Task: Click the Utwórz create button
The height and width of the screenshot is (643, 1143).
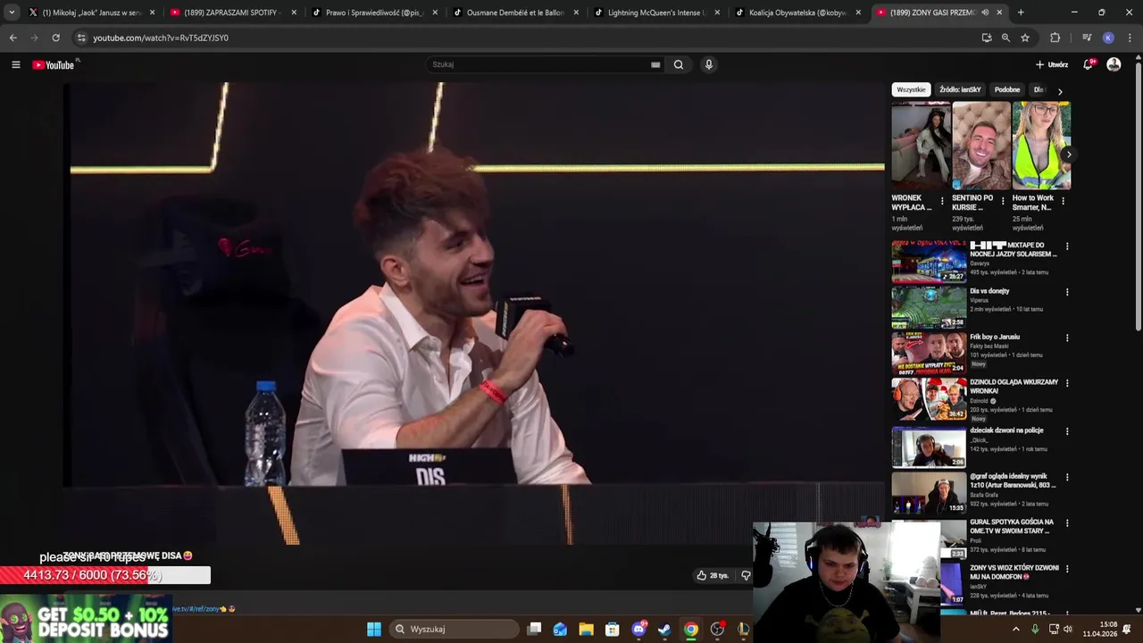Action: (x=1052, y=64)
